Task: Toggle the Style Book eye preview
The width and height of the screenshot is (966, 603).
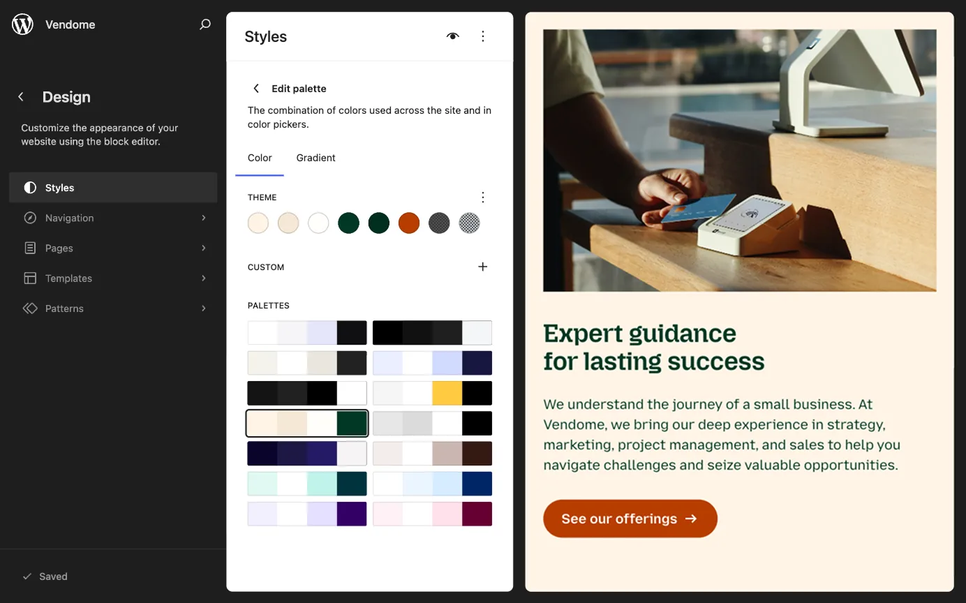Action: point(452,36)
